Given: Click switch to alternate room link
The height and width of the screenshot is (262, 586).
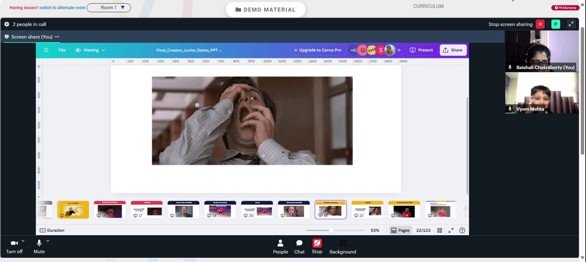Looking at the screenshot, I should (x=63, y=8).
